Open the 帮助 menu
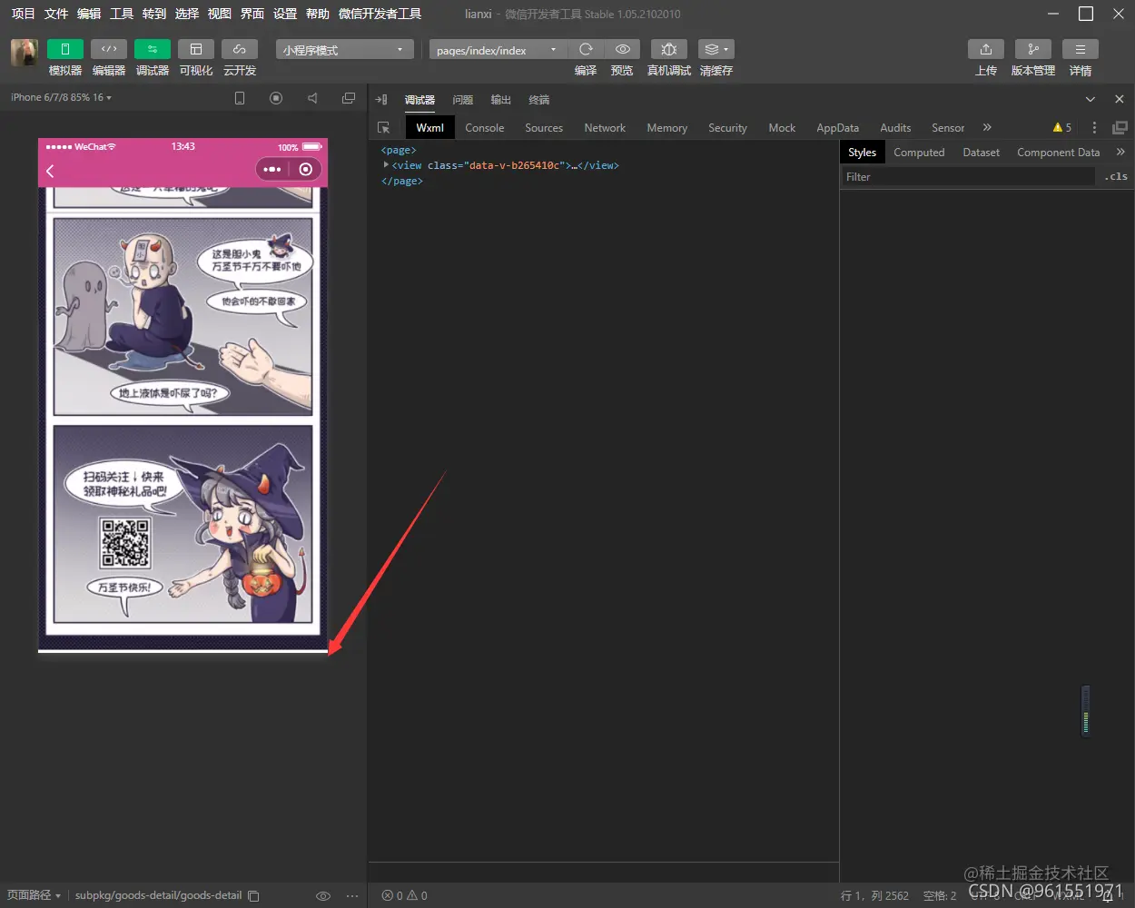The height and width of the screenshot is (908, 1135). (x=318, y=14)
